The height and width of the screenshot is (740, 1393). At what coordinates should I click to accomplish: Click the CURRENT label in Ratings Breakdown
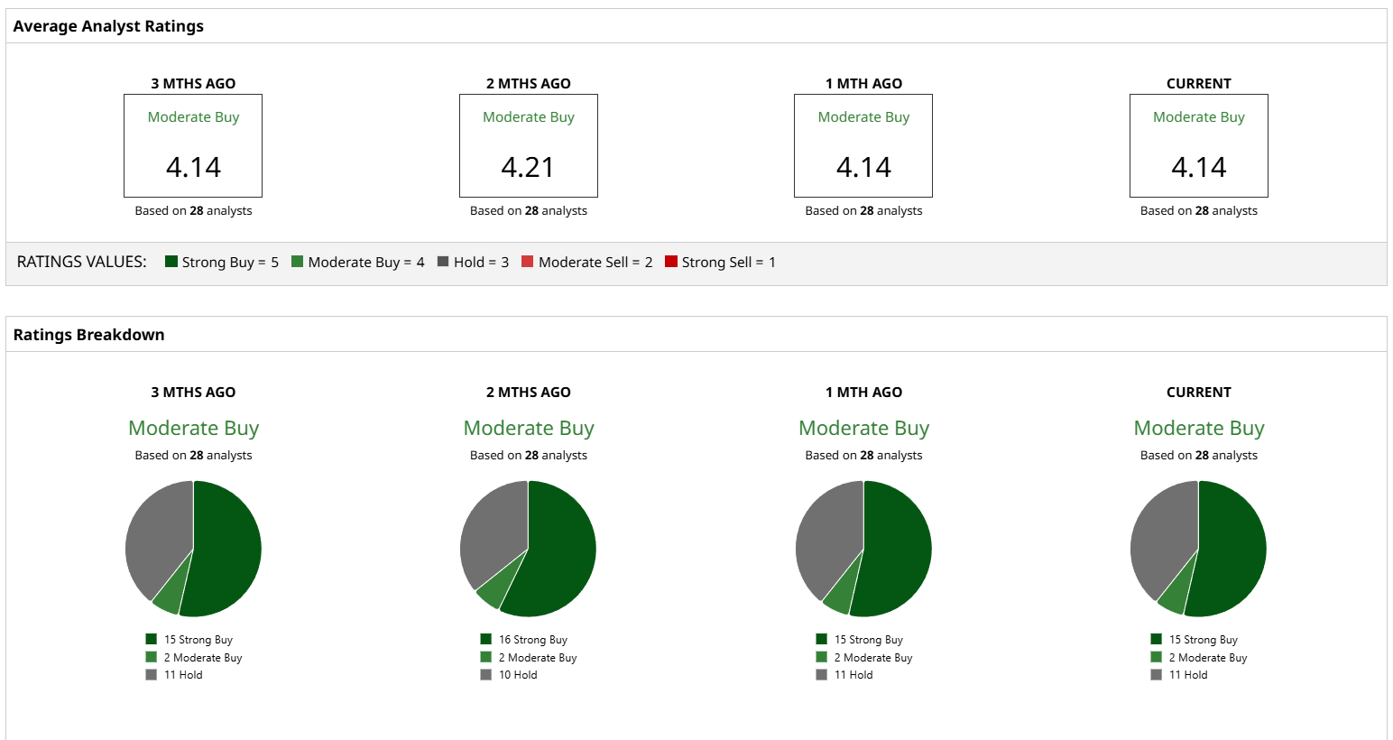coord(1199,392)
